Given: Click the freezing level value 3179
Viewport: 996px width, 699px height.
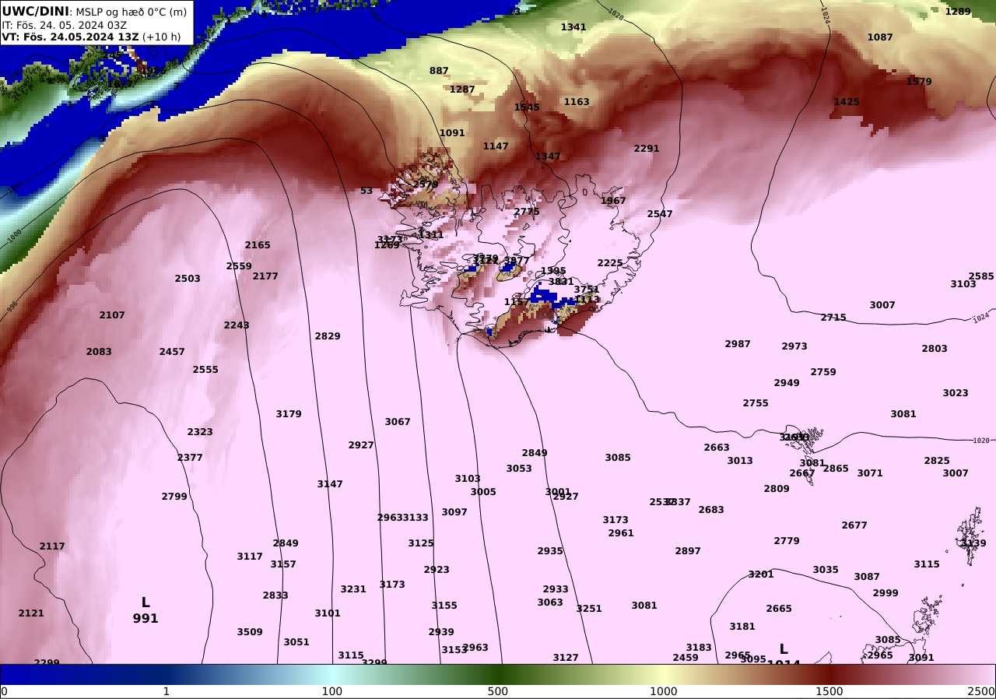Looking at the screenshot, I should (x=289, y=414).
